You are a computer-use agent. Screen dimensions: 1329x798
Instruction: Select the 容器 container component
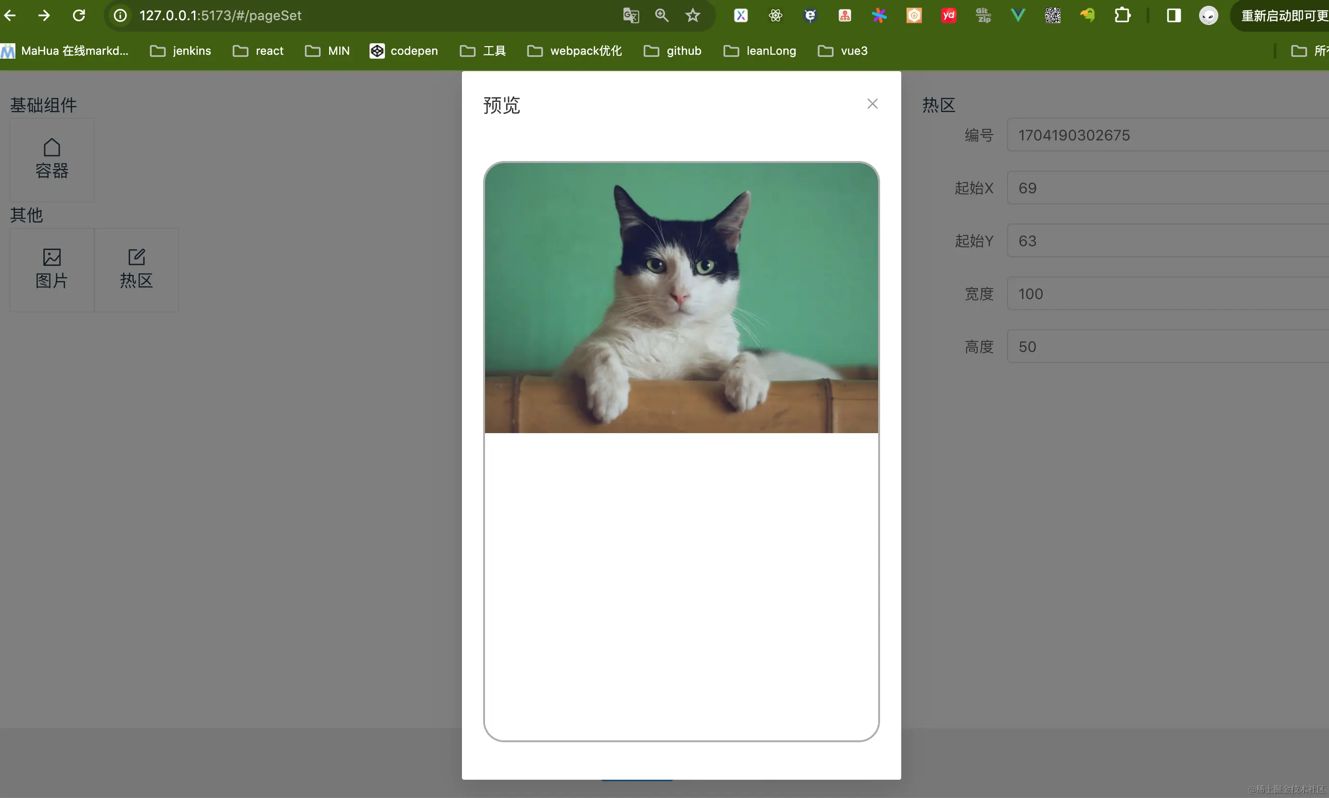[x=51, y=160]
